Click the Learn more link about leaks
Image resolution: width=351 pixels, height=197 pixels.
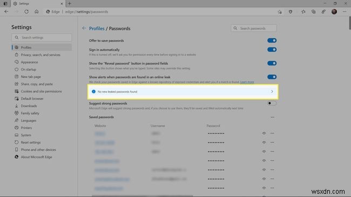pos(247,82)
